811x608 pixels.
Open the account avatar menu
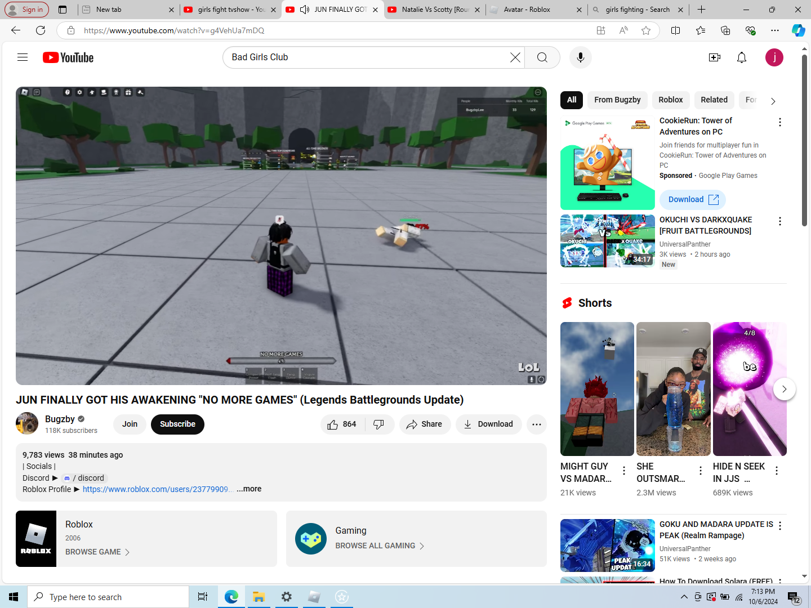coord(774,57)
